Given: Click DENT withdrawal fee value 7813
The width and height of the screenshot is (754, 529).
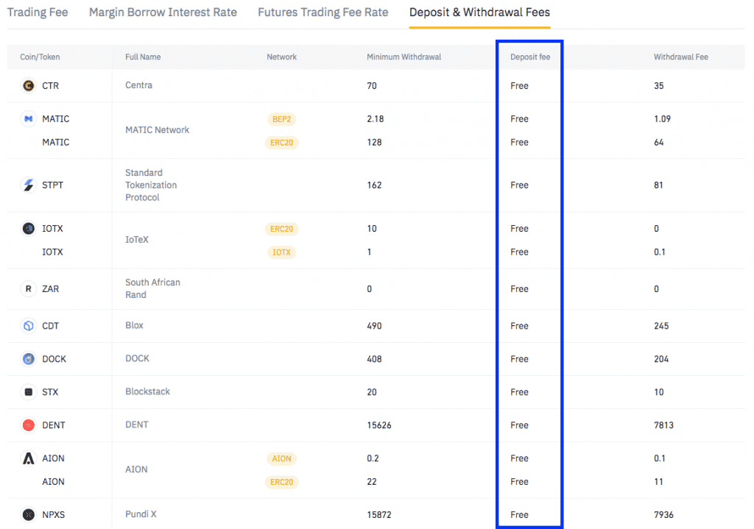Looking at the screenshot, I should [663, 425].
